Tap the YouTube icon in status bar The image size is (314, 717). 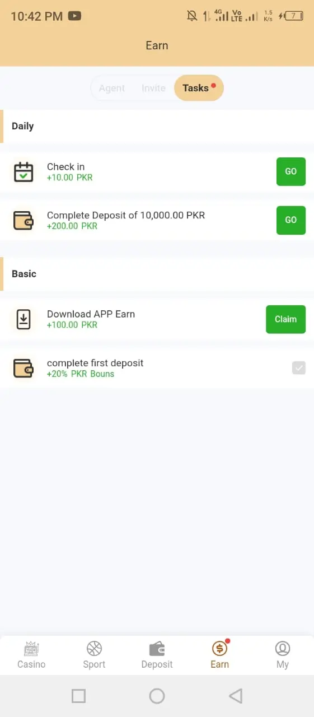[74, 16]
